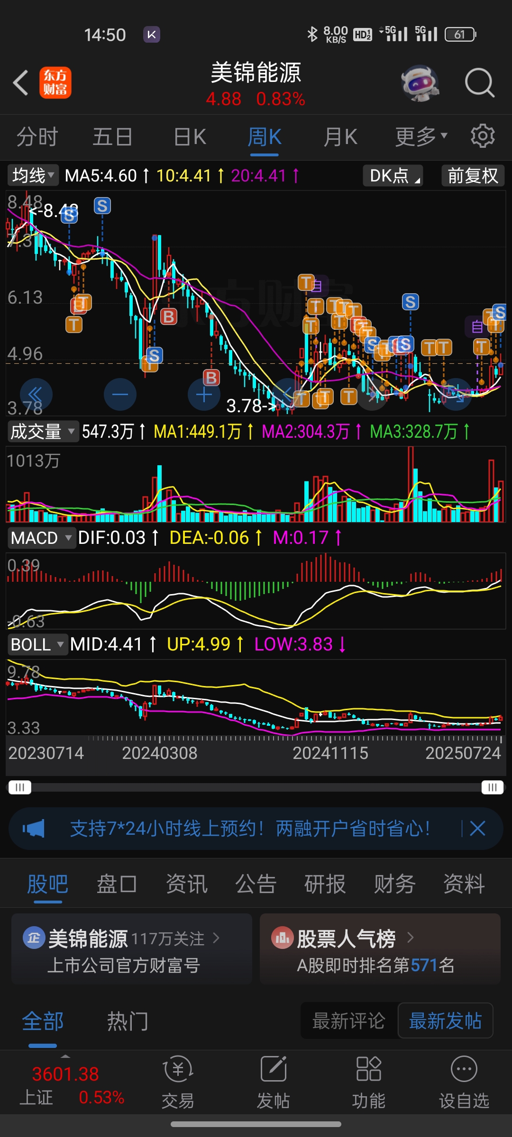
Task: Tap the 股票人气榜 red chart icon
Action: pyautogui.click(x=283, y=938)
